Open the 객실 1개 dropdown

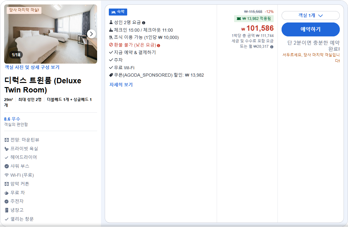310,16
